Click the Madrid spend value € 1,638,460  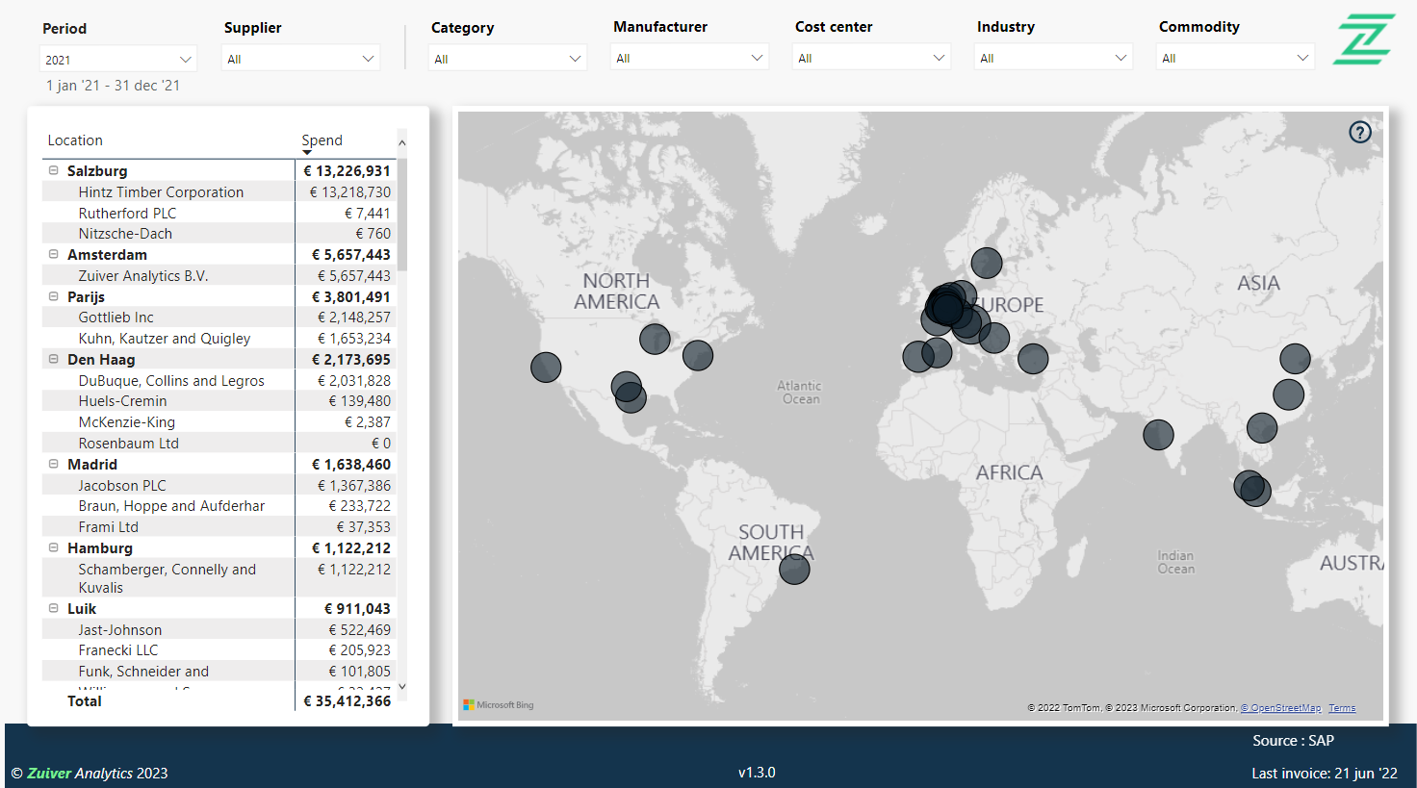click(x=351, y=465)
